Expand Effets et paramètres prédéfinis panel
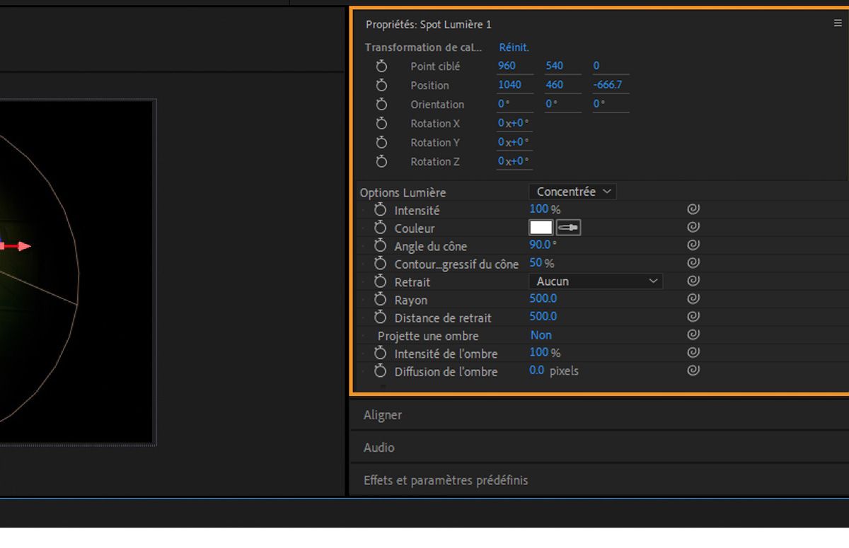Viewport: 849px width, 548px height. coord(446,480)
